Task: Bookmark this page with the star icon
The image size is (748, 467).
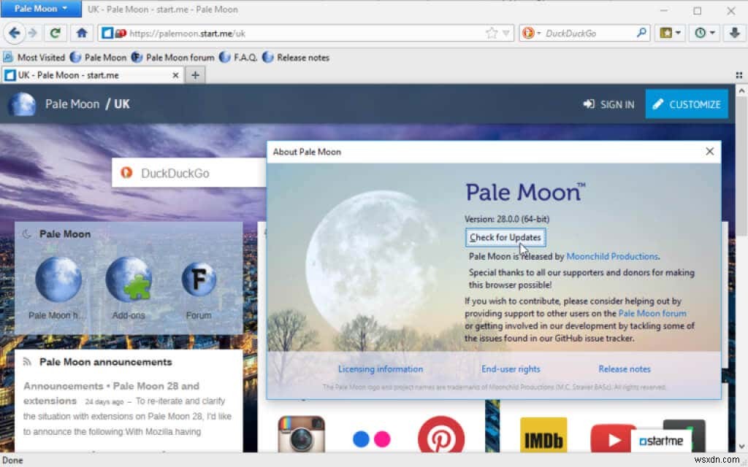Action: click(492, 34)
